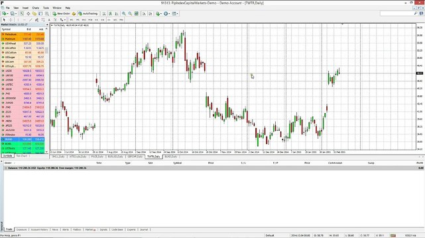Image resolution: width=425 pixels, height=238 pixels.
Task: Open the View menu
Action: point(16,8)
